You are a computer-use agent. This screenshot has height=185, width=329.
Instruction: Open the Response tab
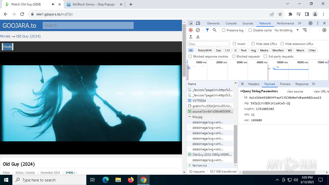pos(302,84)
